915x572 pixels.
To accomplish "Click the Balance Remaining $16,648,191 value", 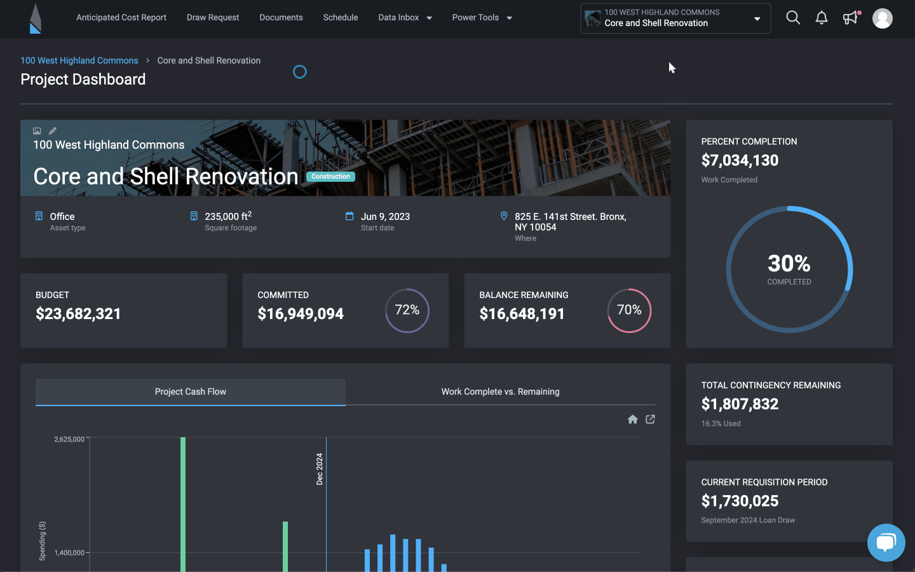I will 522,314.
